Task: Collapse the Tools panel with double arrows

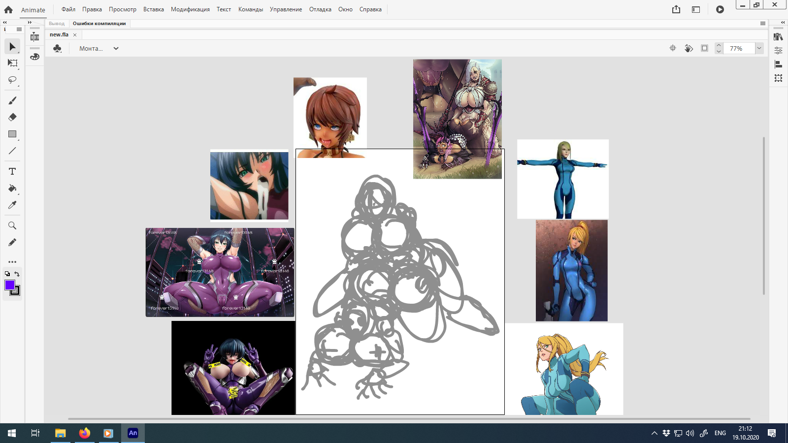Action: tap(5, 22)
